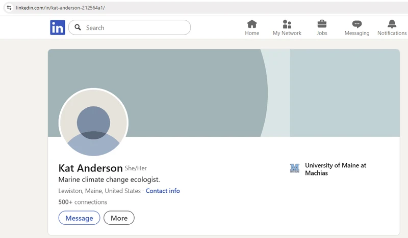The width and height of the screenshot is (408, 238).
Task: Focus the LinkedIn Search field
Action: click(x=130, y=27)
